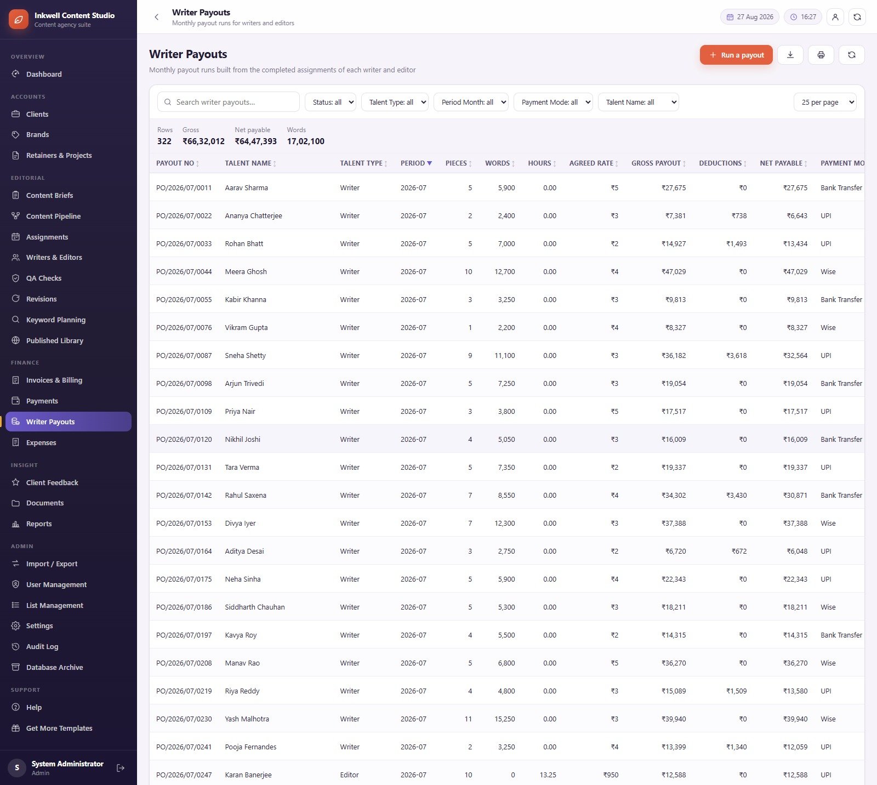Click the Client Feedback star icon
Image resolution: width=877 pixels, height=785 pixels.
[x=16, y=482]
